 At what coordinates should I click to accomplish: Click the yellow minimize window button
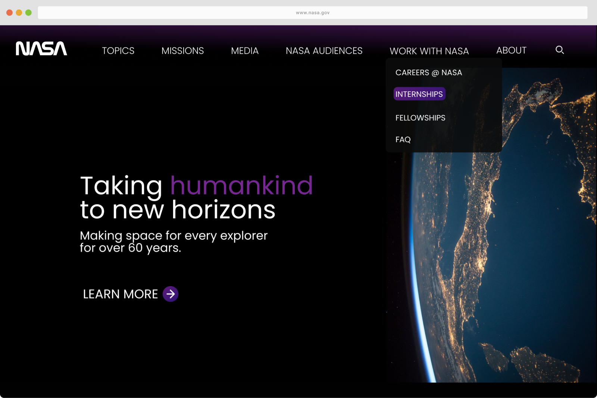[x=19, y=13]
